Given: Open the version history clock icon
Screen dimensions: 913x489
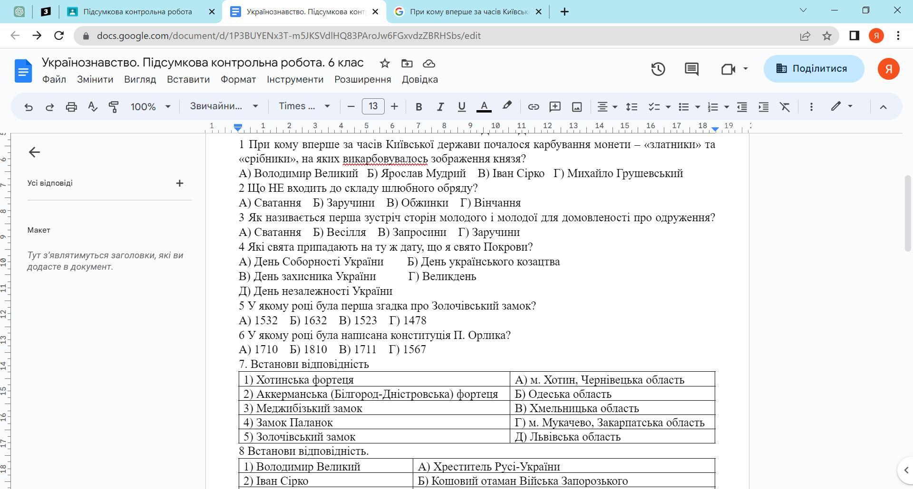Looking at the screenshot, I should (x=658, y=69).
